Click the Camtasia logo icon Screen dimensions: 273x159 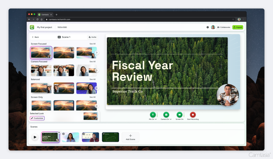[32, 27]
